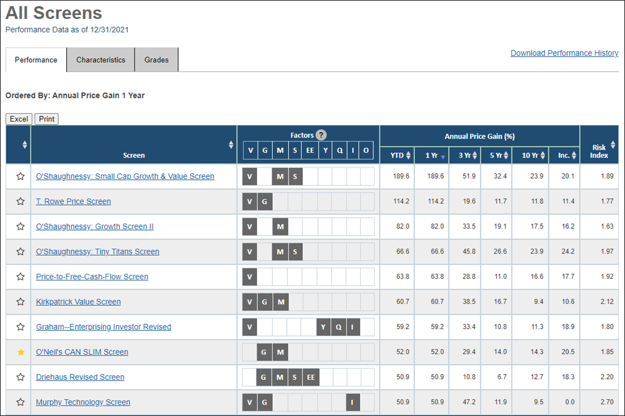Click the Excel export button
The image size is (625, 416).
coord(18,119)
